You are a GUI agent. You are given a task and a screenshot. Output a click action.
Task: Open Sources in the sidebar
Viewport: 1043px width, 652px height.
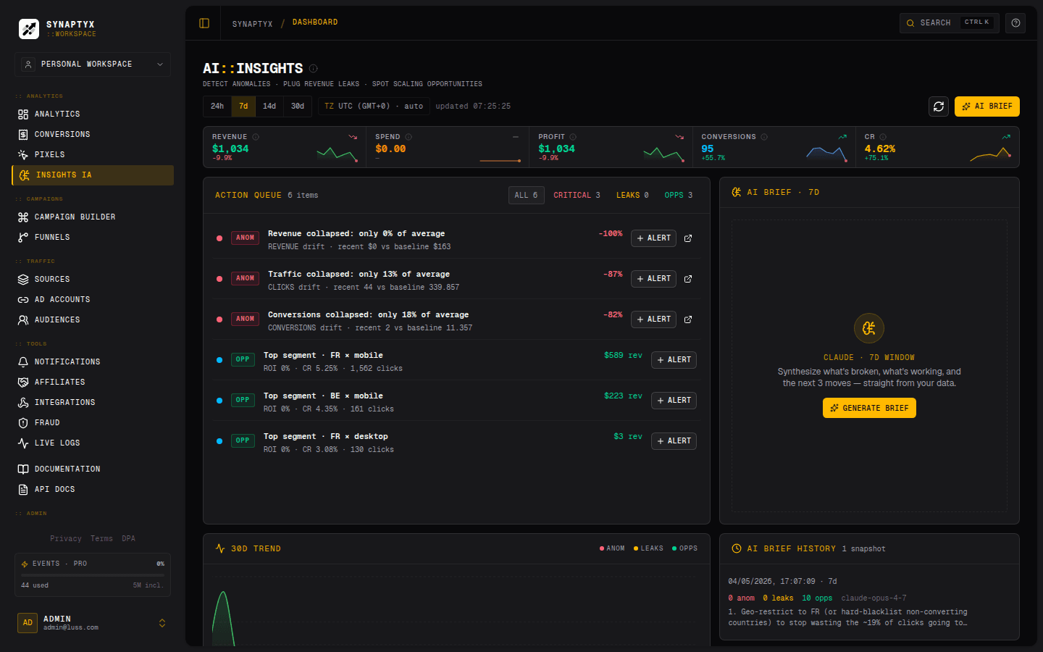93,280
